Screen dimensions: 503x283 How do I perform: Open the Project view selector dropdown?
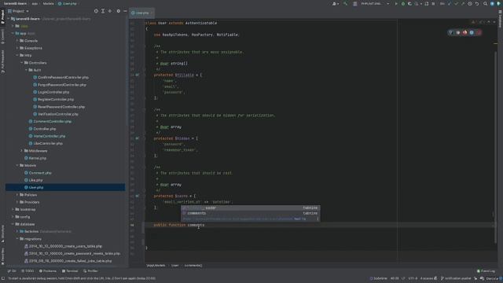(x=18, y=11)
